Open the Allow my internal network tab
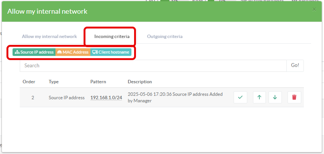The height and width of the screenshot is (154, 324). 49,37
